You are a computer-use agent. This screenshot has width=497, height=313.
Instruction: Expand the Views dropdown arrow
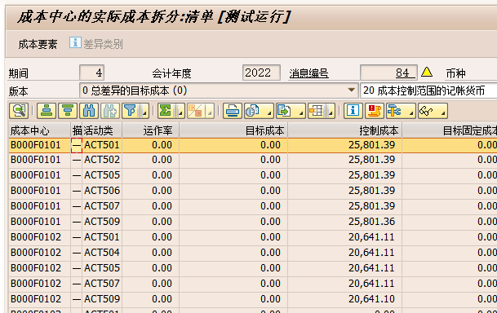click(268, 112)
